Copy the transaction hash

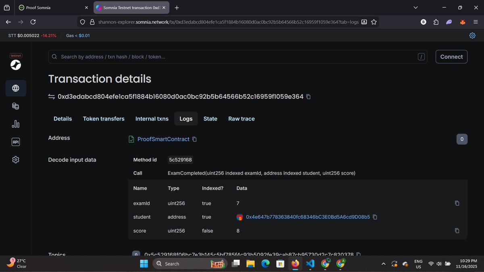pos(309,97)
